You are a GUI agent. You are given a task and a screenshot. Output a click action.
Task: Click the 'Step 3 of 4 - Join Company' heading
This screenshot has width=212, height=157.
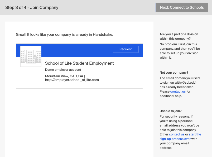(x=32, y=7)
